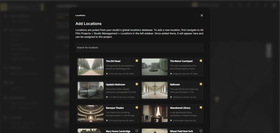Close the Add Locations dialog
Screen dimensions: 280x133
point(202,16)
